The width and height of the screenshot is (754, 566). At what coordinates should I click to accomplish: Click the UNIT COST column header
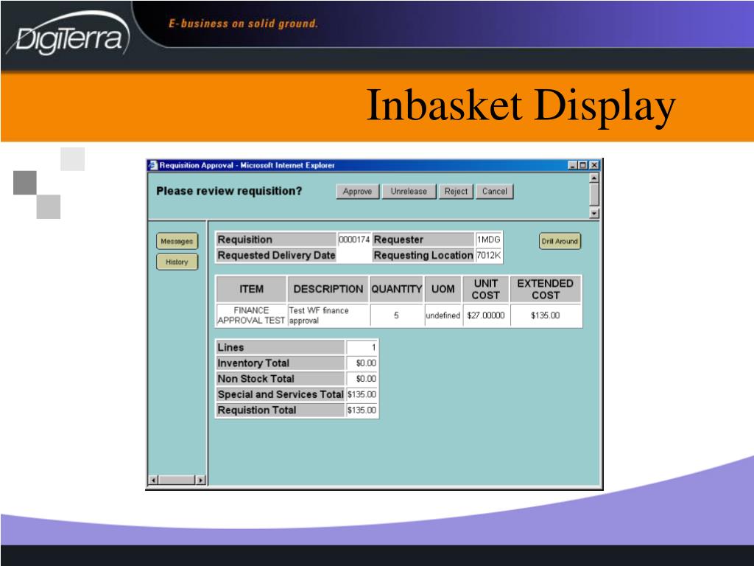486,289
